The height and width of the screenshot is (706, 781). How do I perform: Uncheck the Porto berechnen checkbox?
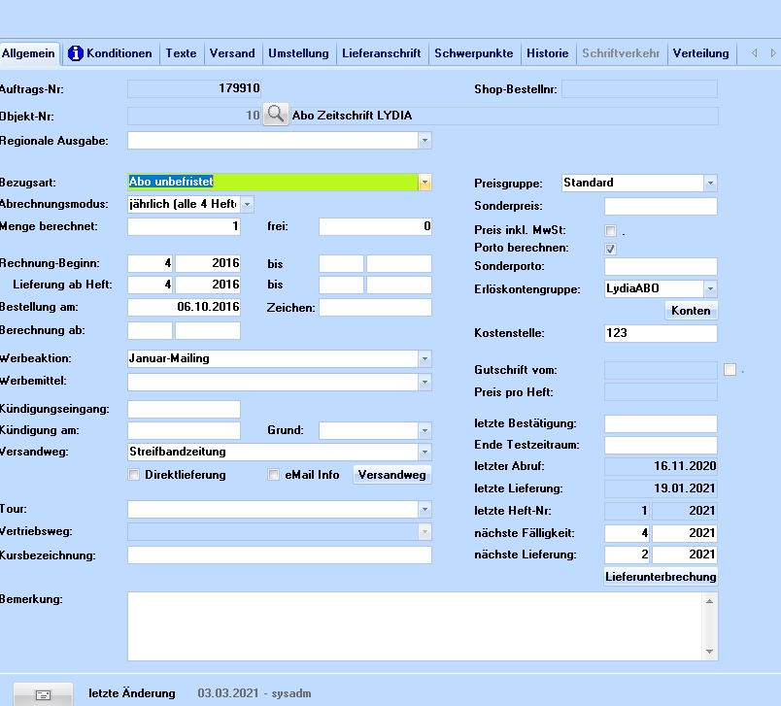[x=610, y=249]
